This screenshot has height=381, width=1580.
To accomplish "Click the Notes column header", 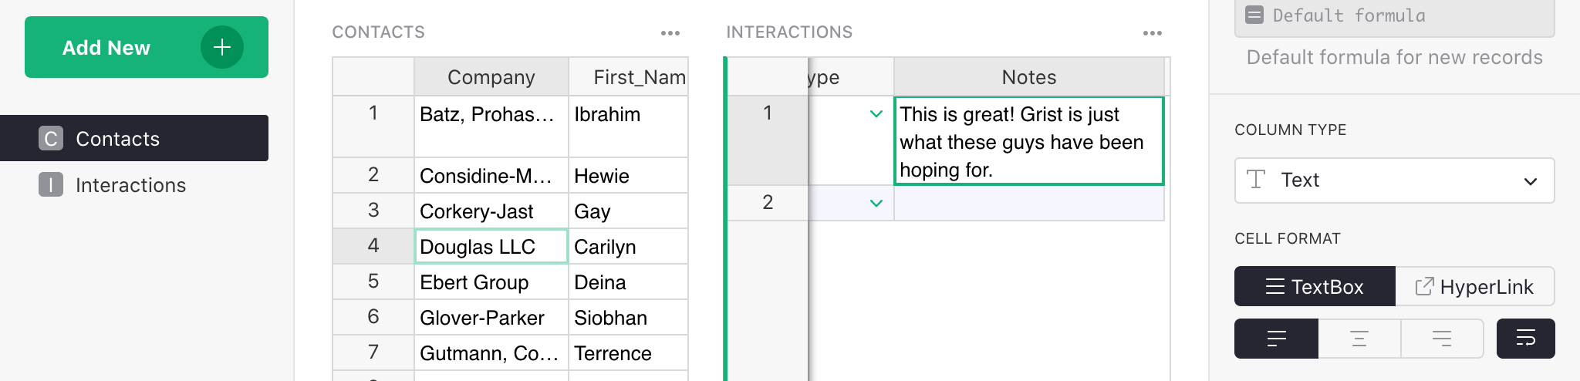I will 1028,77.
